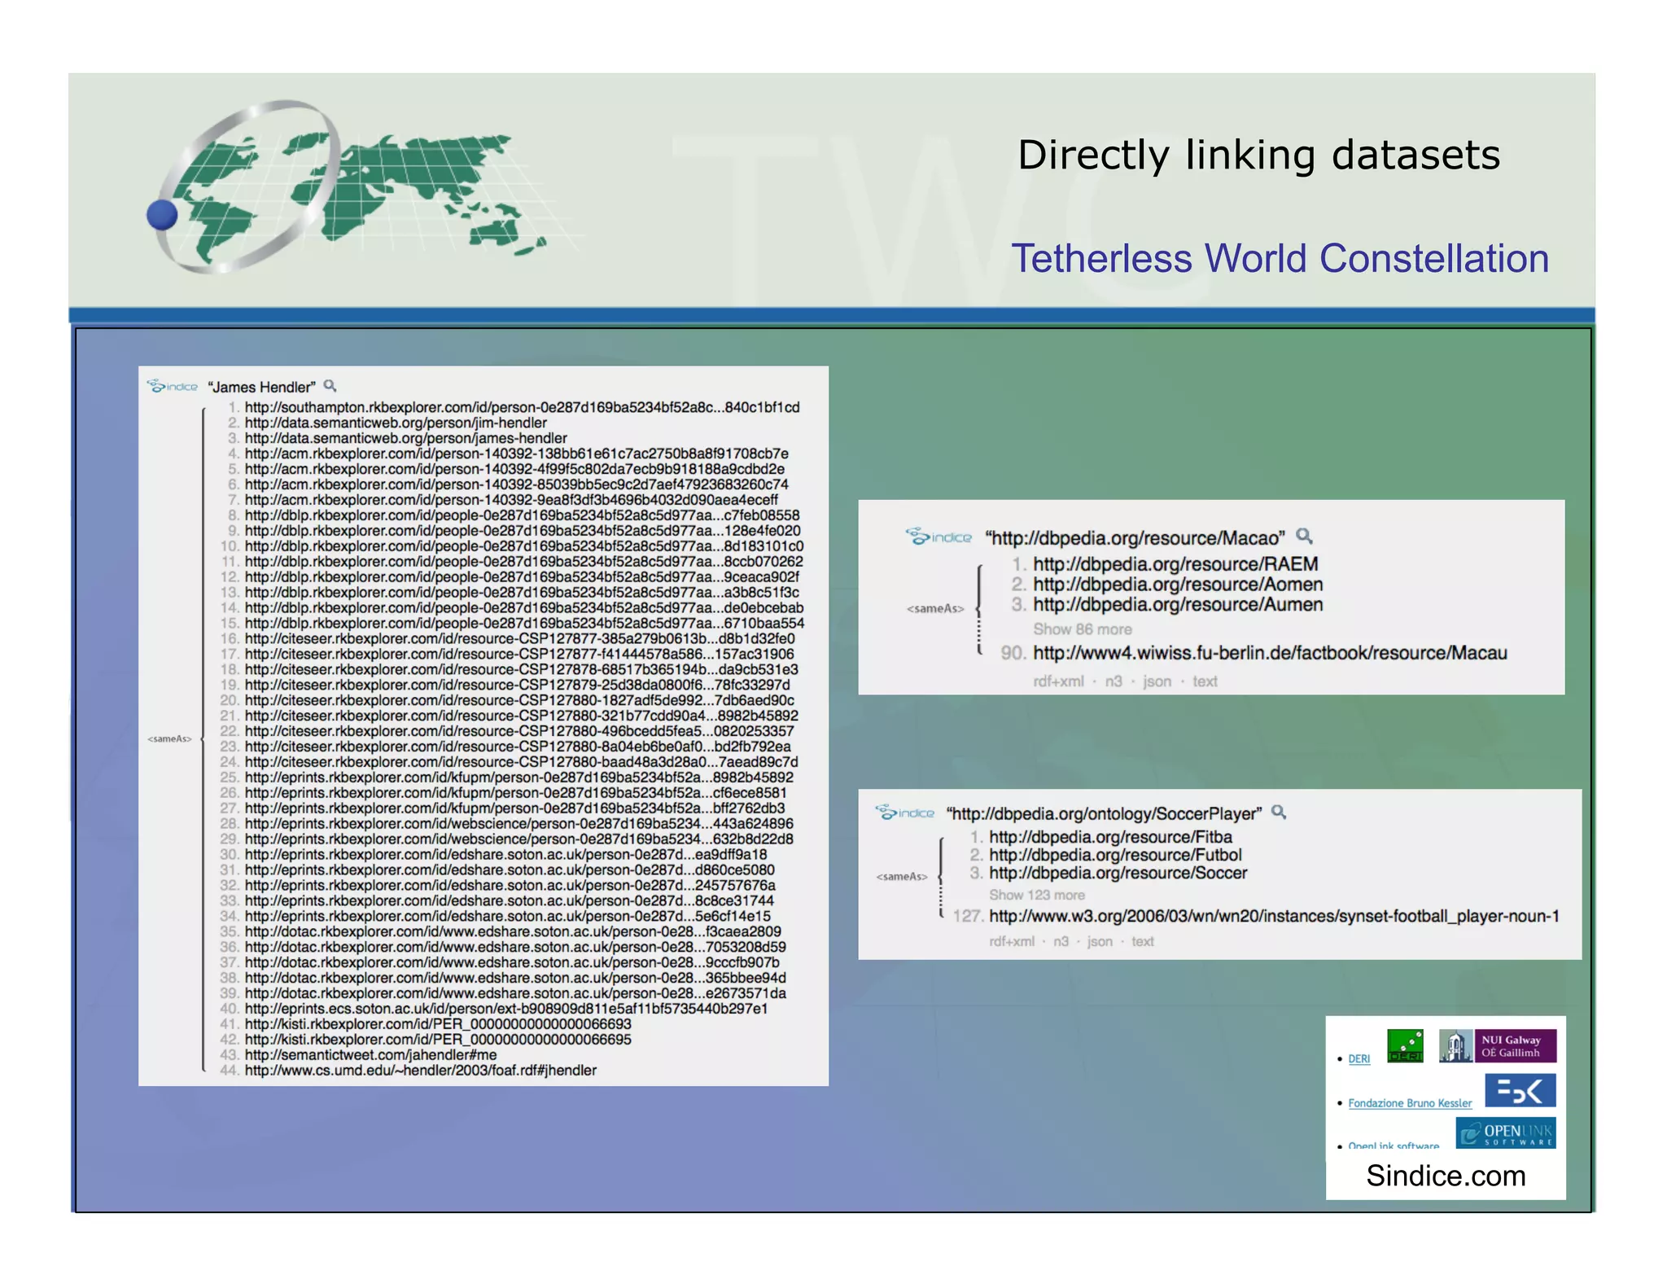Click the green DERI logo
The width and height of the screenshot is (1667, 1288).
(1405, 1045)
